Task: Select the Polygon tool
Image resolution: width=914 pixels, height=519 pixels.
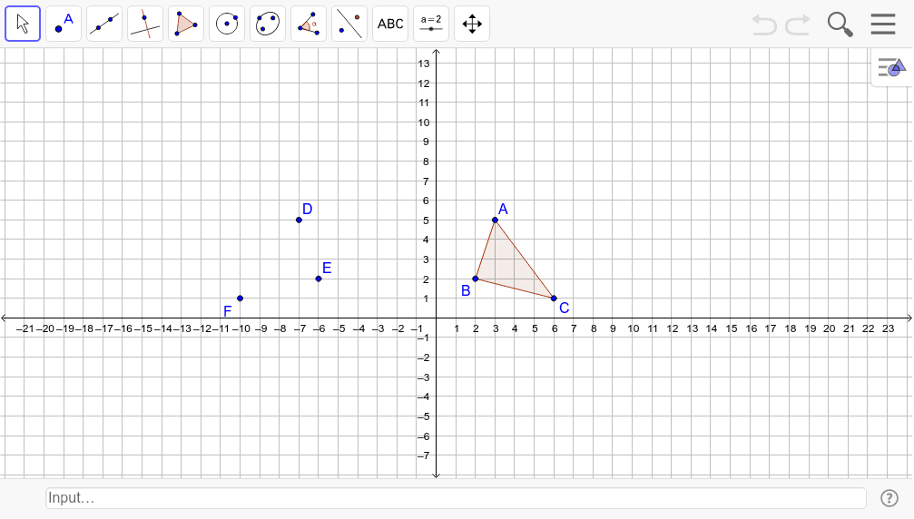Action: 186,24
